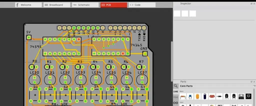Image resolution: width=256 pixels, height=106 pixels.
Task: Click the 5V pad on the PCB
Action: coord(29,37)
